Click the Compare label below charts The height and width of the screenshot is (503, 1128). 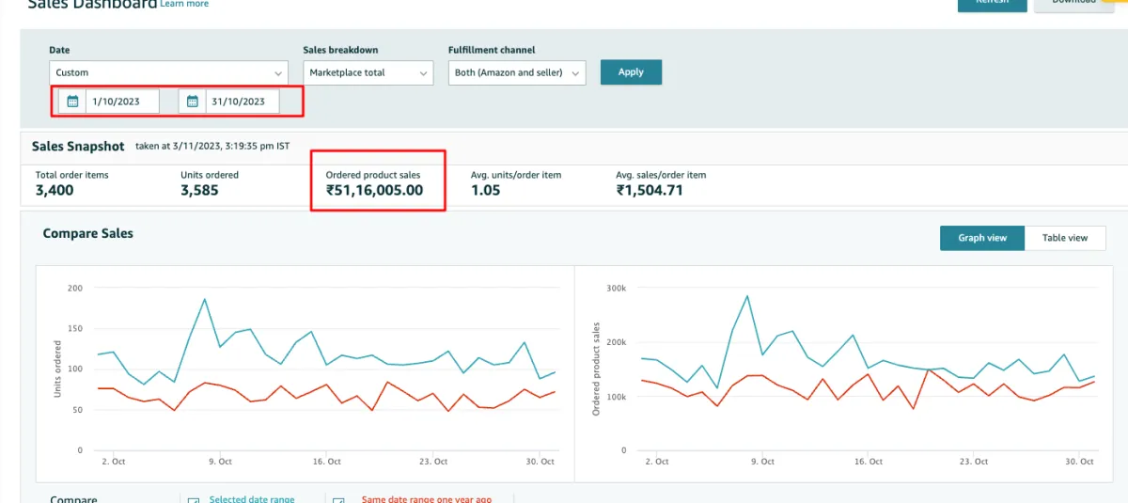pyautogui.click(x=73, y=499)
